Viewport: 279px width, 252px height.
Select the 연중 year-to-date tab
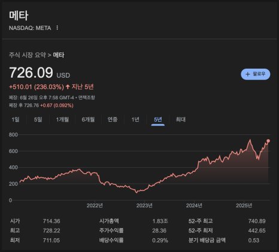[113, 119]
